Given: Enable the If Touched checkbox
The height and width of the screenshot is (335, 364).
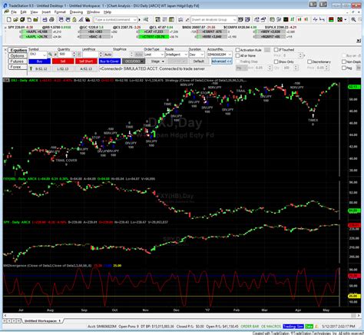Looking at the screenshot, I should [276, 50].
